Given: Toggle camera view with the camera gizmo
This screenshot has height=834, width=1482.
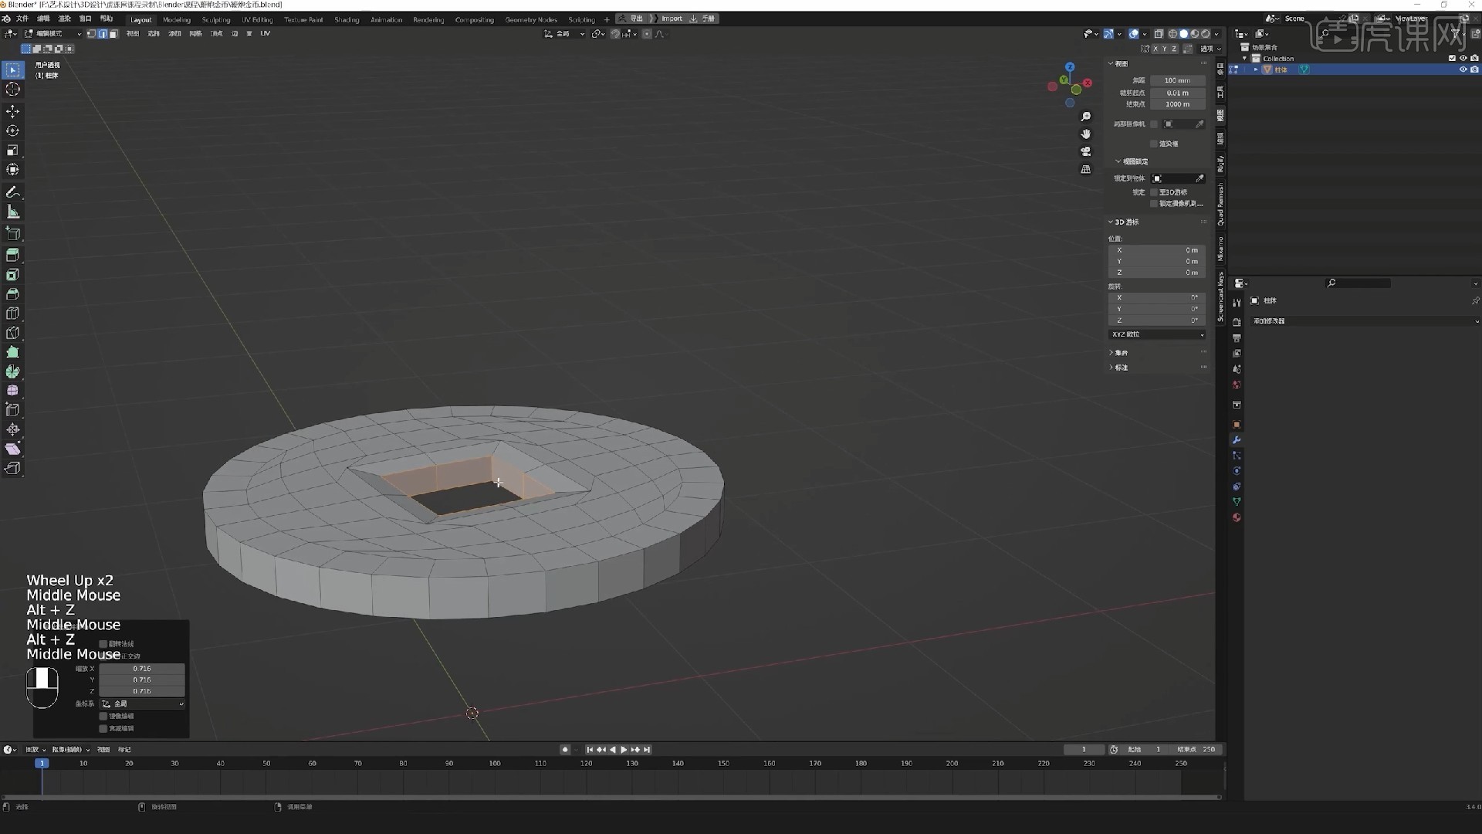Looking at the screenshot, I should point(1086,151).
